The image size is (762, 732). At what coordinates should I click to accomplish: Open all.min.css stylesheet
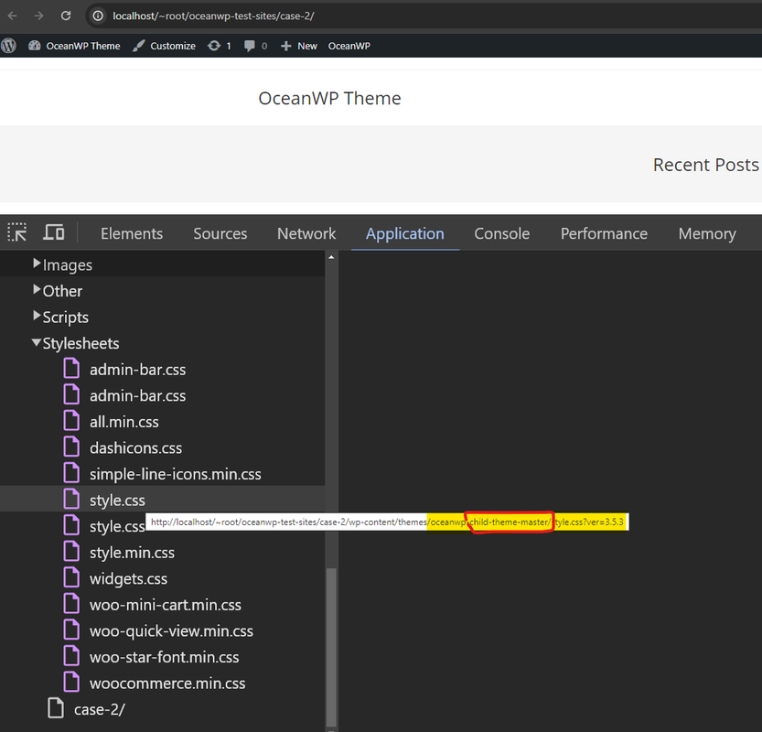pyautogui.click(x=123, y=422)
